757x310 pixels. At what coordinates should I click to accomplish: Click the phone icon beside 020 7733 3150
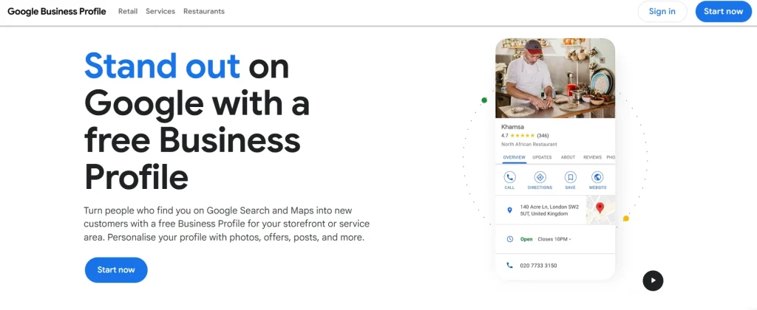tap(509, 265)
